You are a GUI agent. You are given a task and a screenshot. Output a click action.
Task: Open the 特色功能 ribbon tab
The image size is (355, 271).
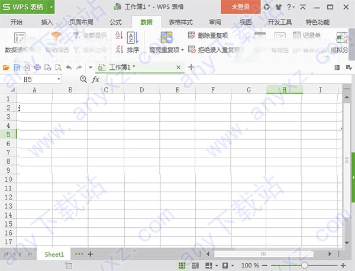point(318,22)
